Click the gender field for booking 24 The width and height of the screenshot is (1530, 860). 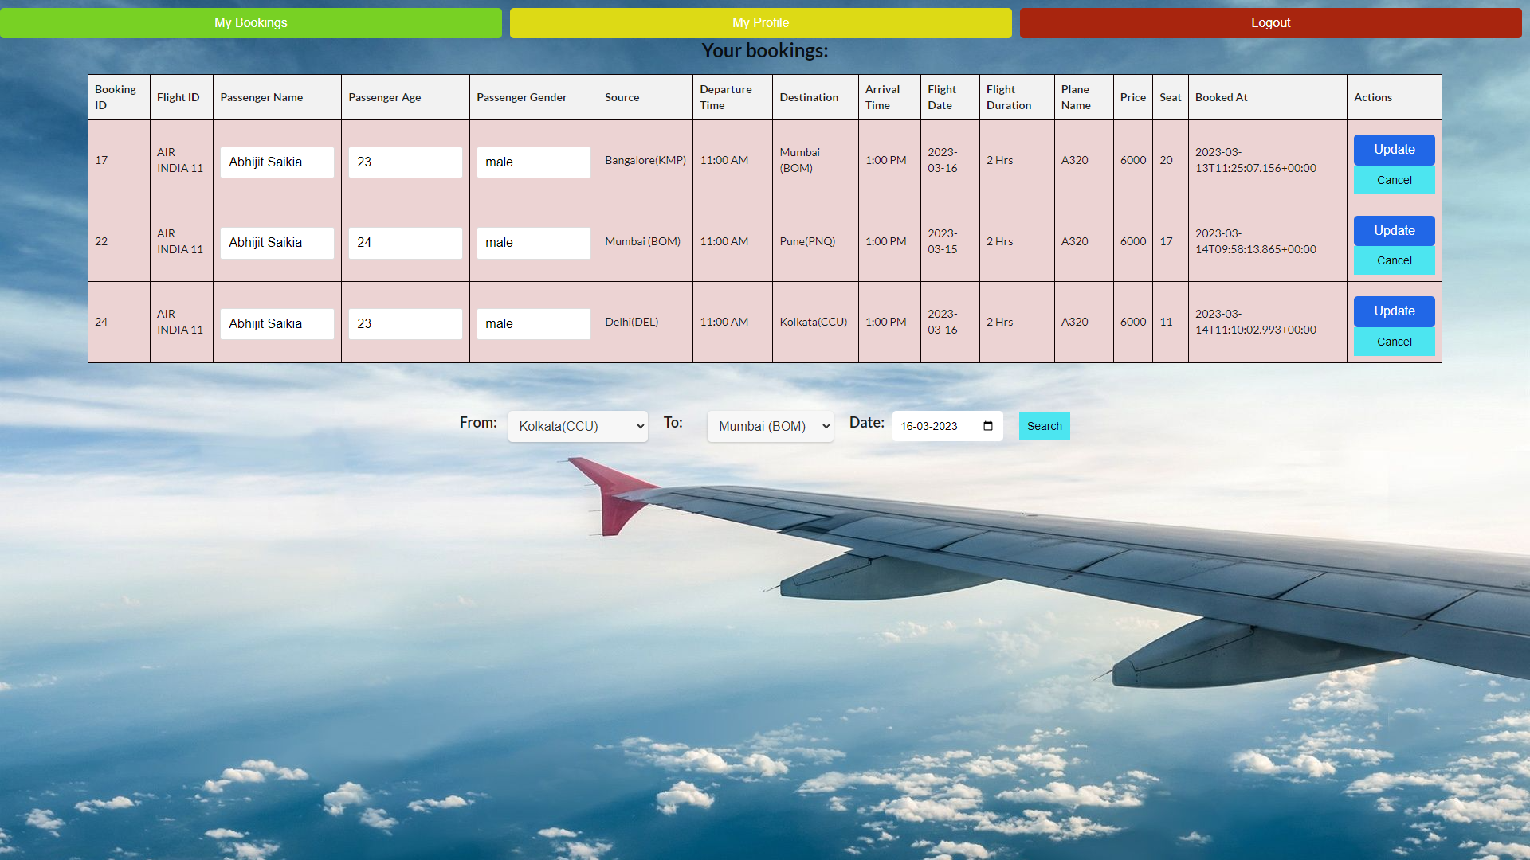point(533,323)
